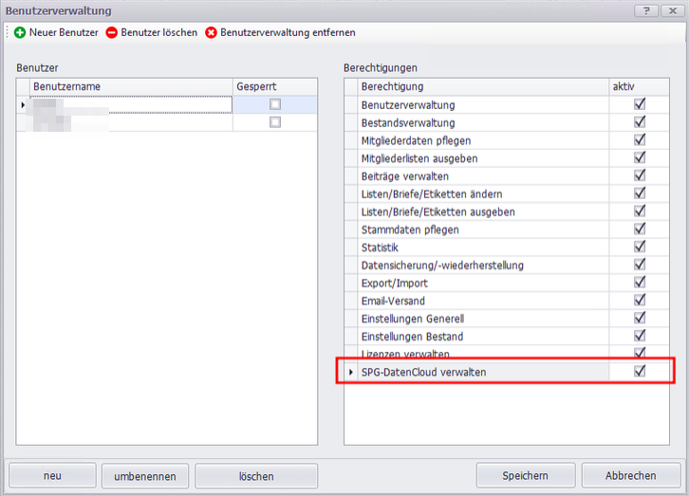
Task: Toggle aktiv for Datensicherung/-wiederherstellung
Action: [x=640, y=265]
